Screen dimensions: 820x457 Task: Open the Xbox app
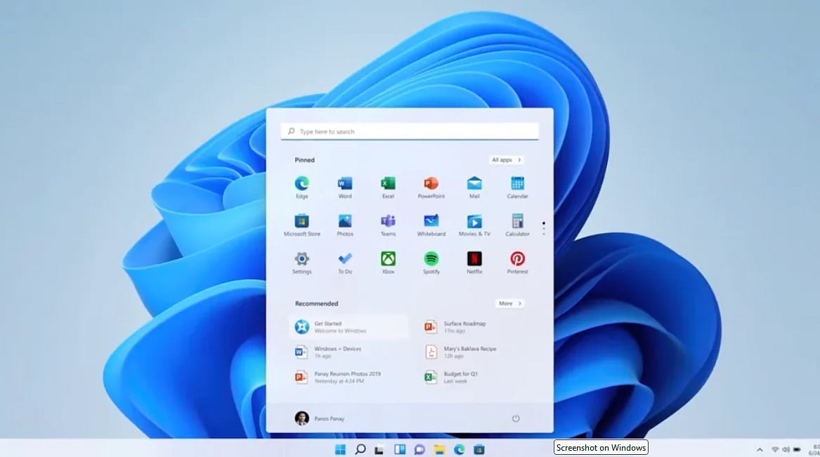(x=388, y=259)
